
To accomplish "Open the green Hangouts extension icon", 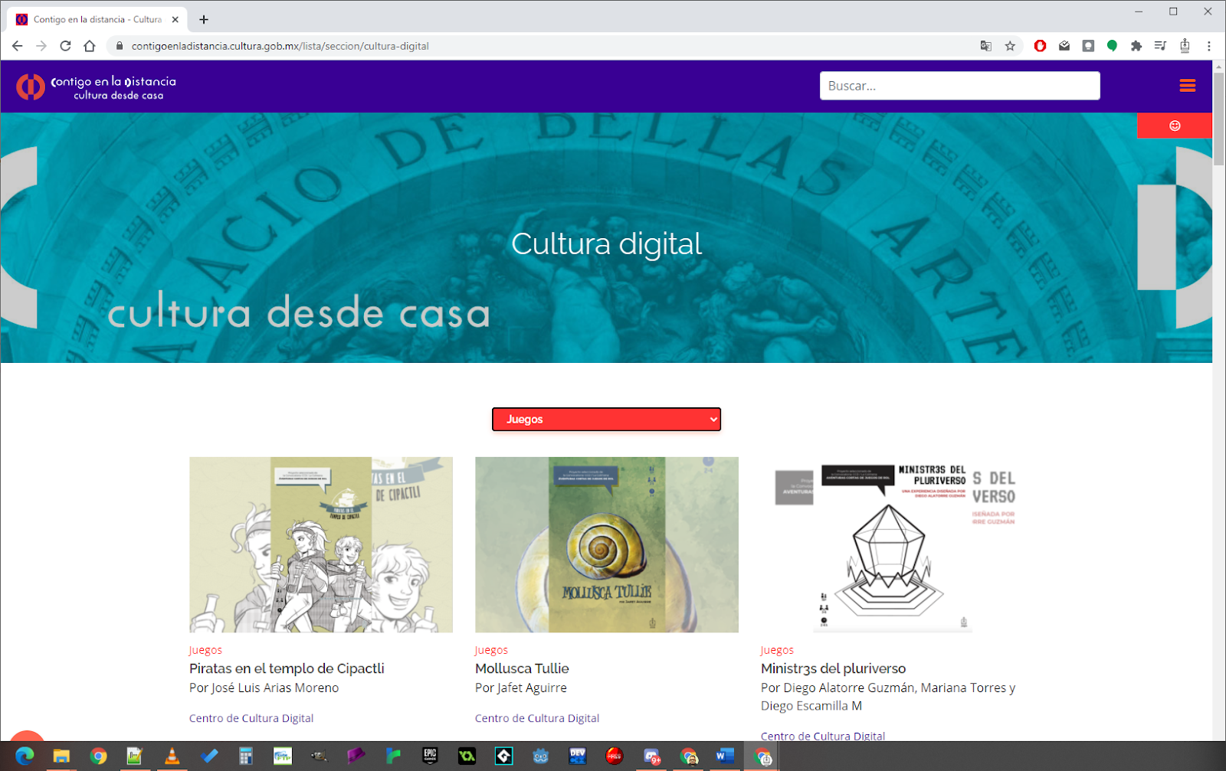I will 1112,46.
